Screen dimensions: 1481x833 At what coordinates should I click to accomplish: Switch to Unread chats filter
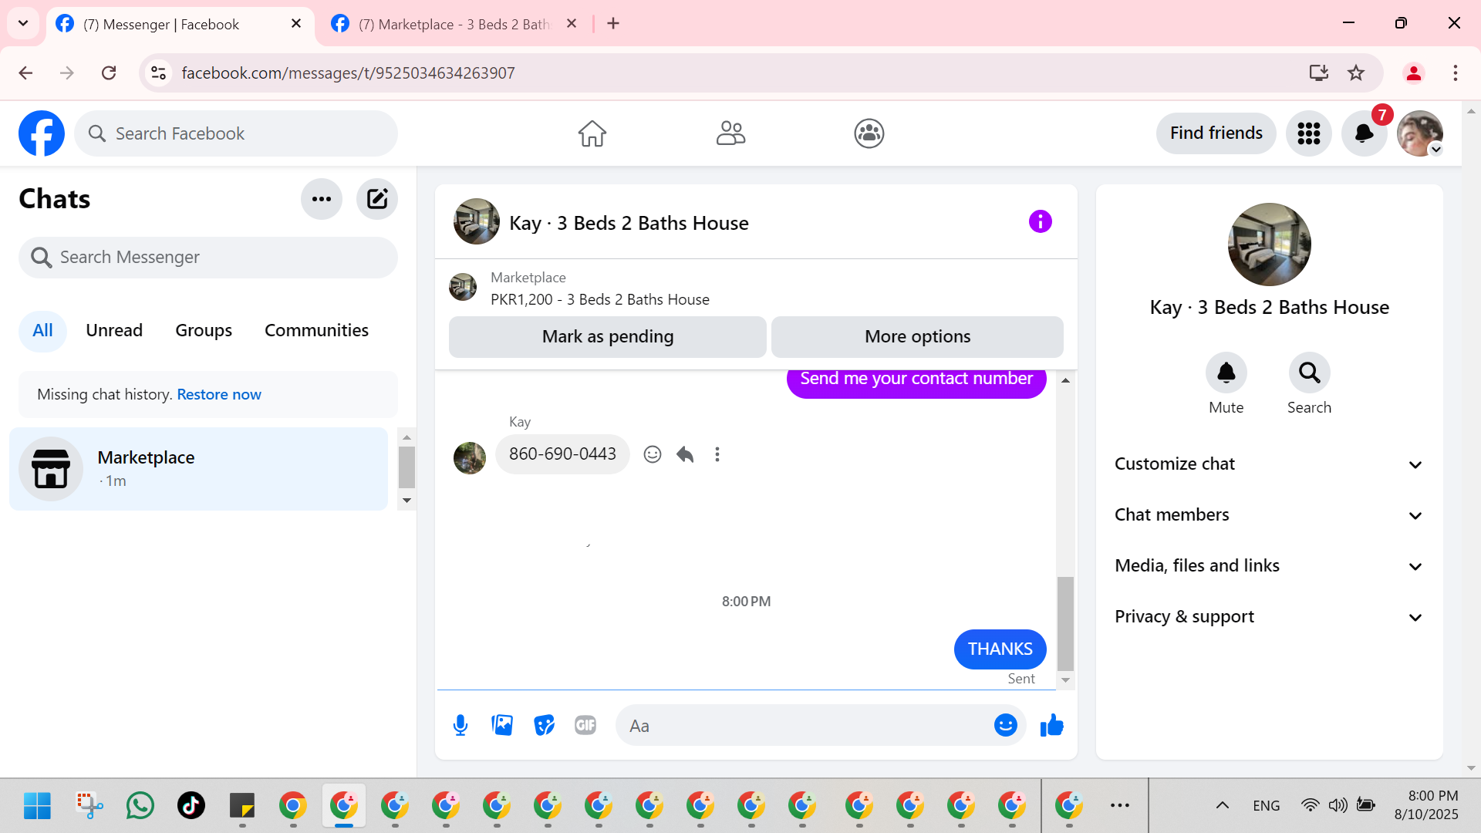tap(114, 331)
